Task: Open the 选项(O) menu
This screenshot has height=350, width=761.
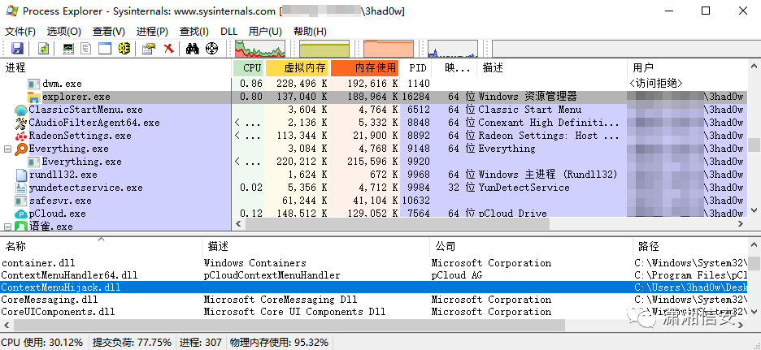Action: pyautogui.click(x=63, y=32)
